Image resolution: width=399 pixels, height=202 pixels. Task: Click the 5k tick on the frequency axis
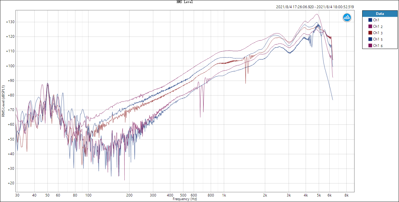click(319, 195)
